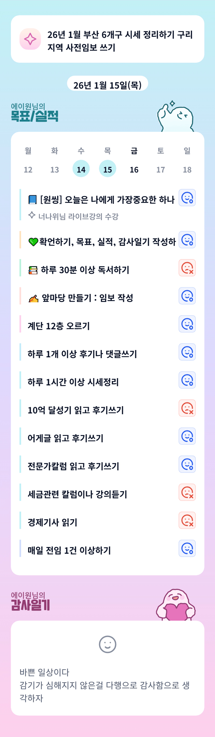Image resolution: width=215 pixels, height=737 pixels.
Task: Toggle status face for 하루 30분 이상 독서하기
Action: (x=187, y=268)
